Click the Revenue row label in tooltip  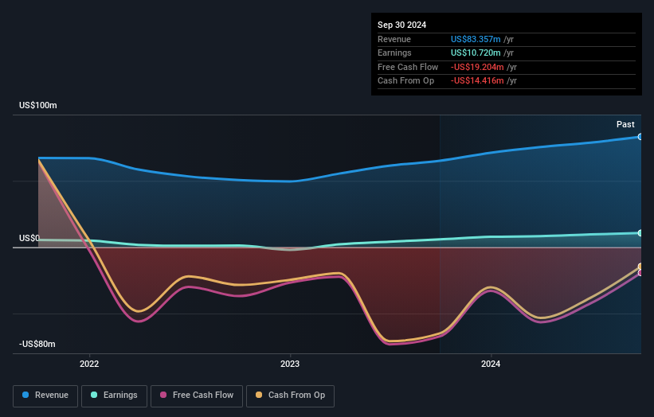(x=394, y=39)
